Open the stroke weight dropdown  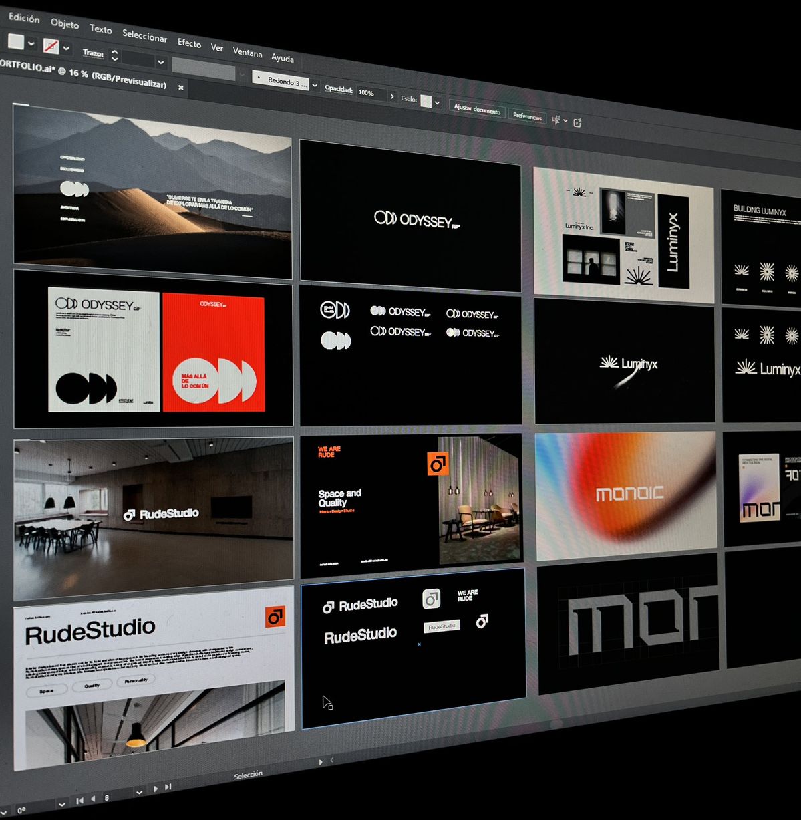pos(160,62)
